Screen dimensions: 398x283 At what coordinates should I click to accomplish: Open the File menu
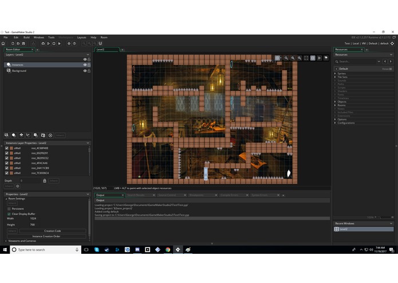[6, 37]
